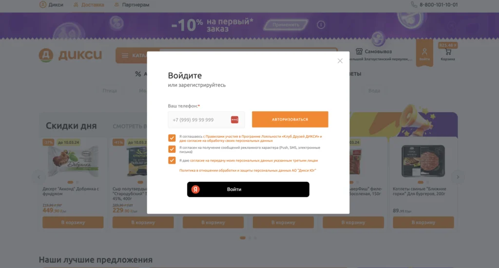Open the Каталог hamburger menu
The image size is (499, 268).
tap(125, 55)
